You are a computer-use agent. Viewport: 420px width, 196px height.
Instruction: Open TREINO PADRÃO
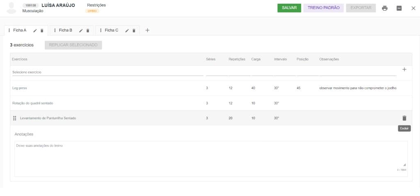(x=324, y=8)
